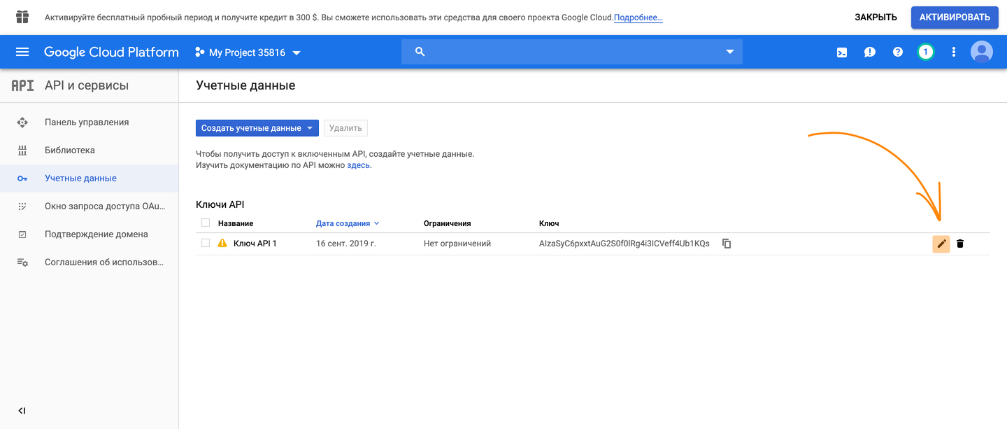The image size is (1007, 429).
Task: Check the Ключ API 1 row checkbox
Action: click(206, 244)
